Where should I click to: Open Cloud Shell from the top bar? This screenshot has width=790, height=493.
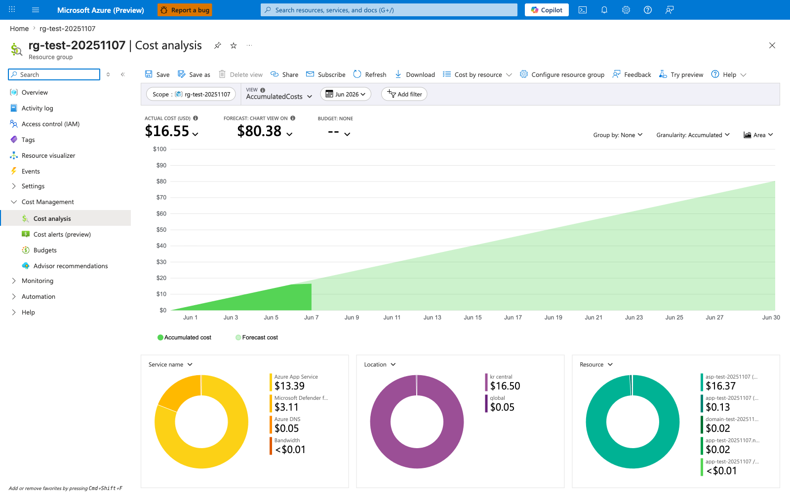583,10
